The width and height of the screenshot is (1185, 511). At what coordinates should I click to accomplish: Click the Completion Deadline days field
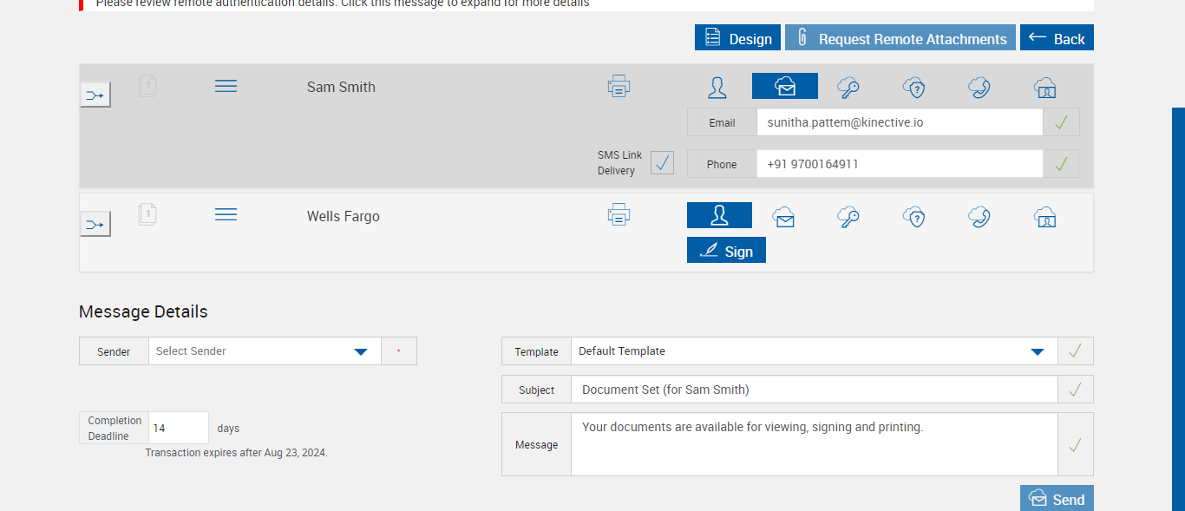point(178,428)
